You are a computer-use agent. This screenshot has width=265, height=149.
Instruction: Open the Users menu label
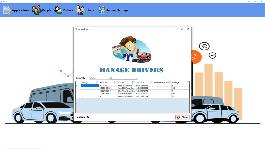(90, 10)
